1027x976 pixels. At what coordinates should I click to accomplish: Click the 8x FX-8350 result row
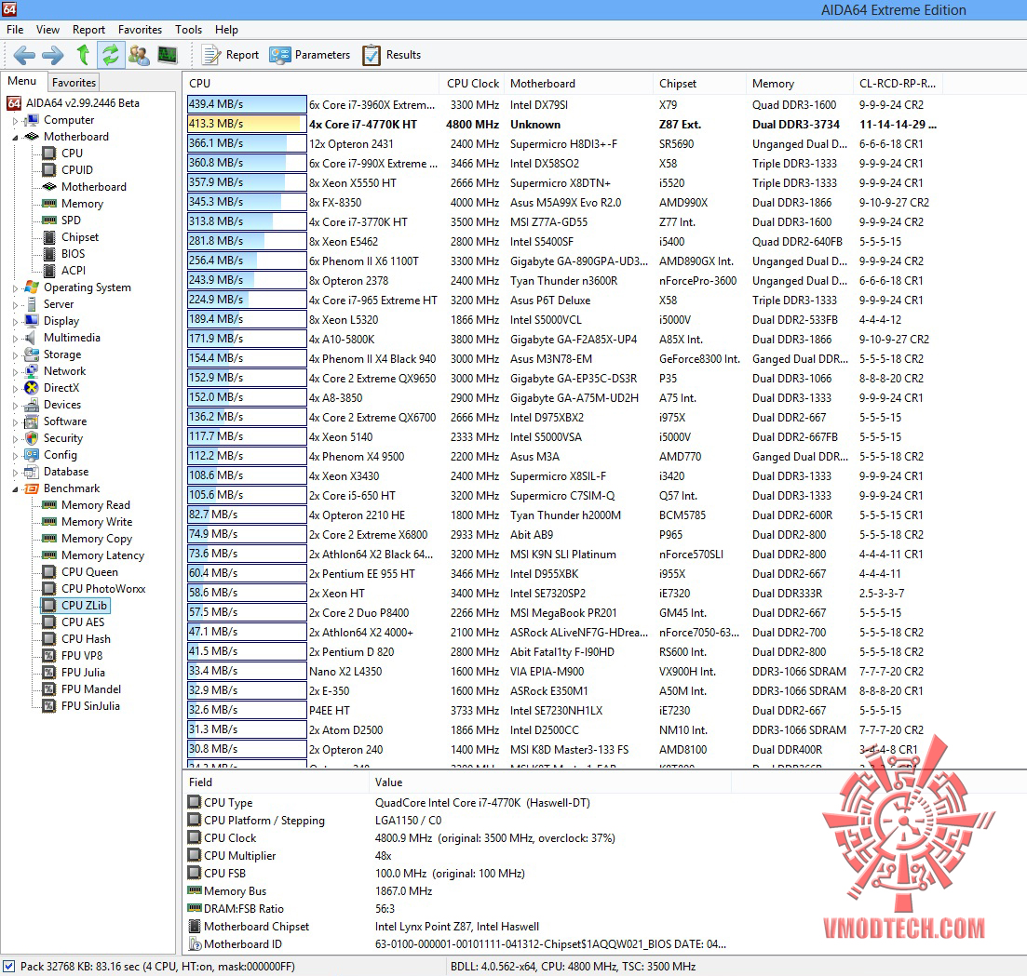click(563, 202)
